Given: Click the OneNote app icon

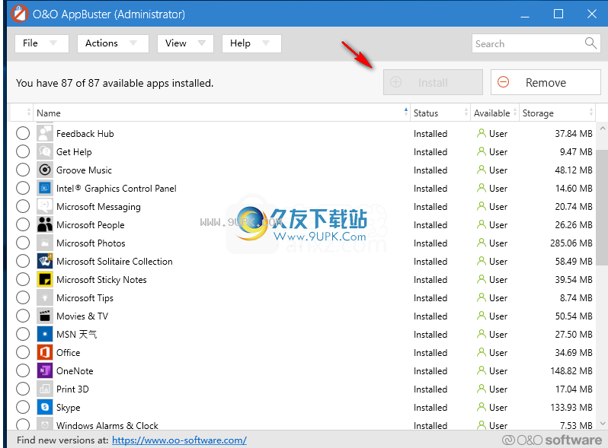Looking at the screenshot, I should [45, 371].
